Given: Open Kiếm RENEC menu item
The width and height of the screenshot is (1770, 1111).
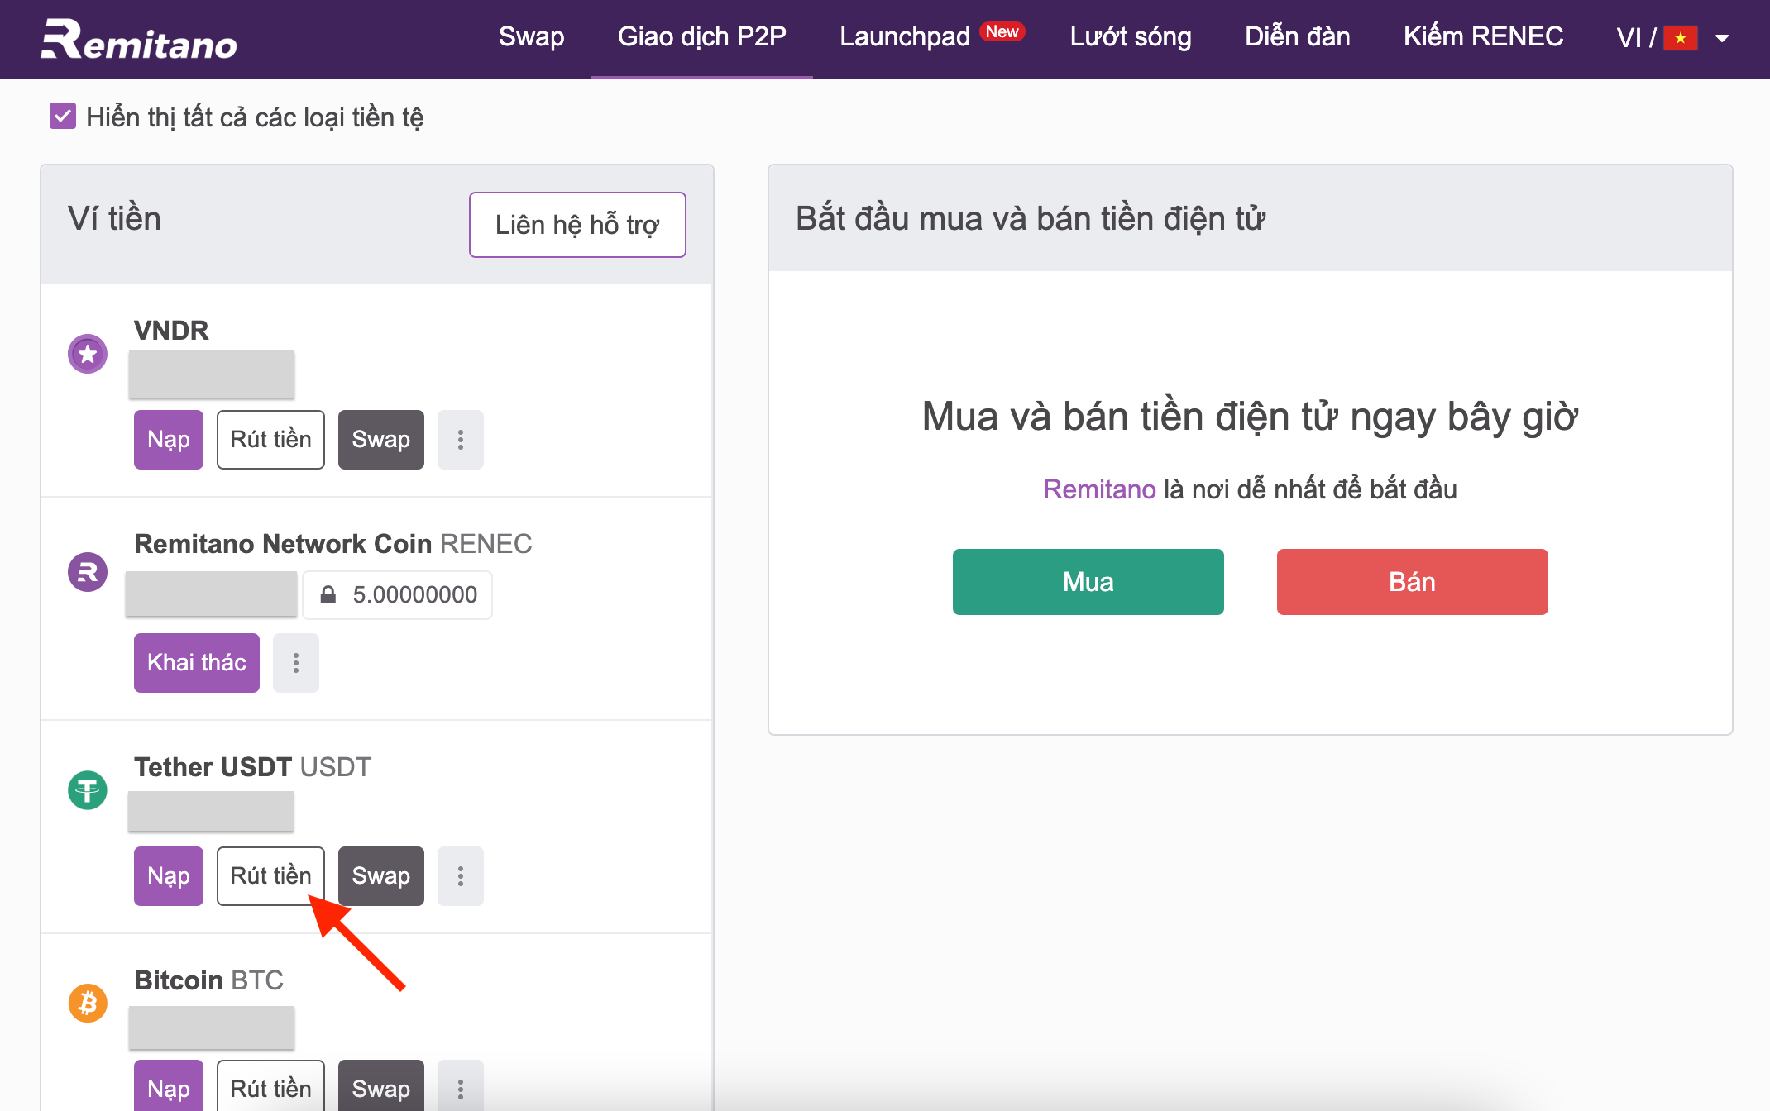Looking at the screenshot, I should click(x=1484, y=37).
